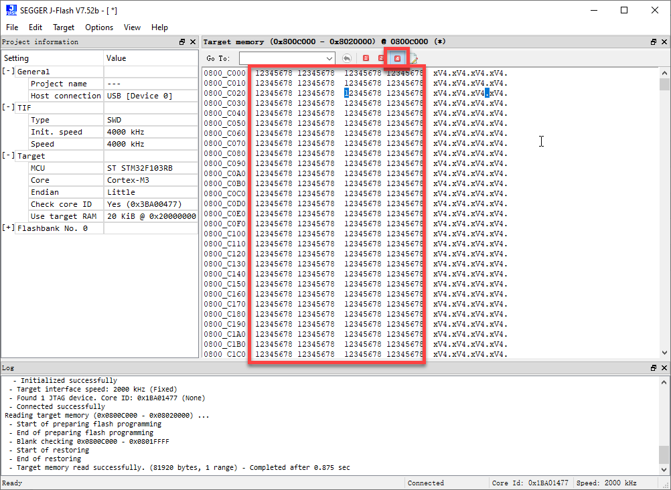Open the Edit menu

(x=35, y=27)
